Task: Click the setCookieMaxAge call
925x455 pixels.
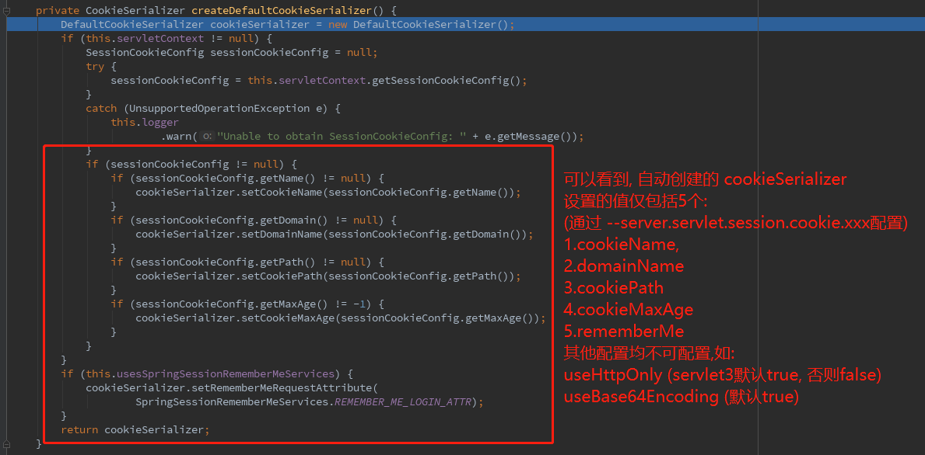Action: tap(341, 318)
